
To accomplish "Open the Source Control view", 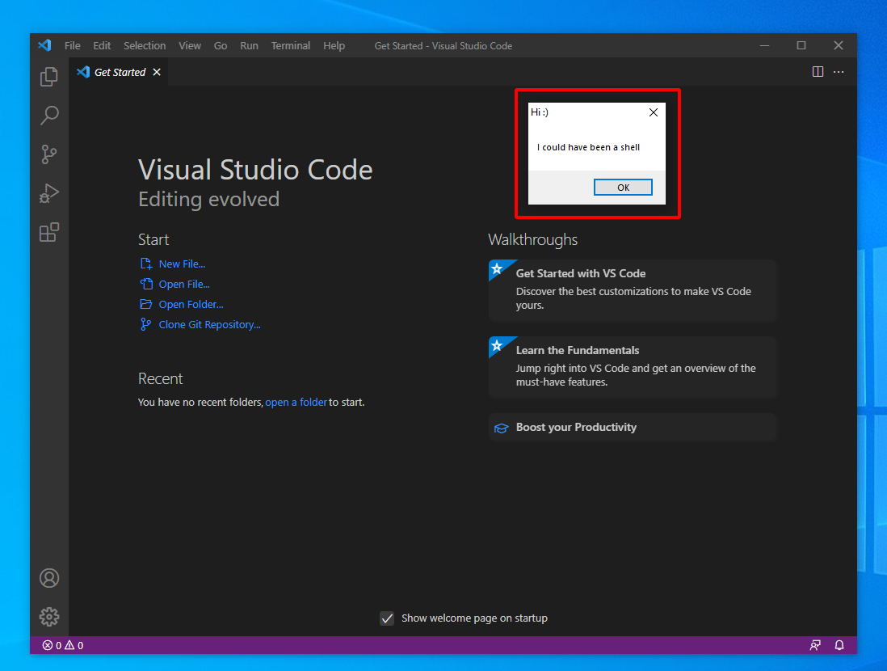I will click(49, 154).
